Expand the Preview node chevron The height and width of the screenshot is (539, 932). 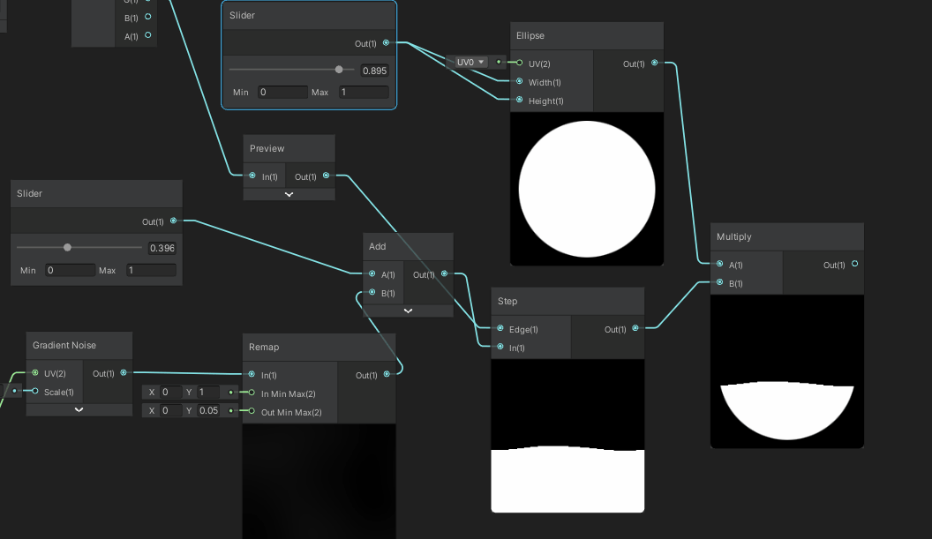289,194
